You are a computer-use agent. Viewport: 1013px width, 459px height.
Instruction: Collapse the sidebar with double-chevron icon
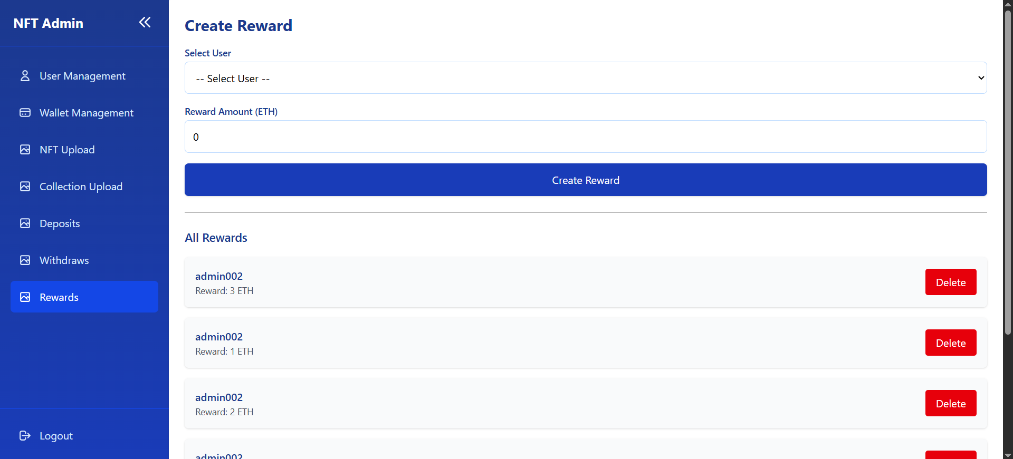pos(145,22)
